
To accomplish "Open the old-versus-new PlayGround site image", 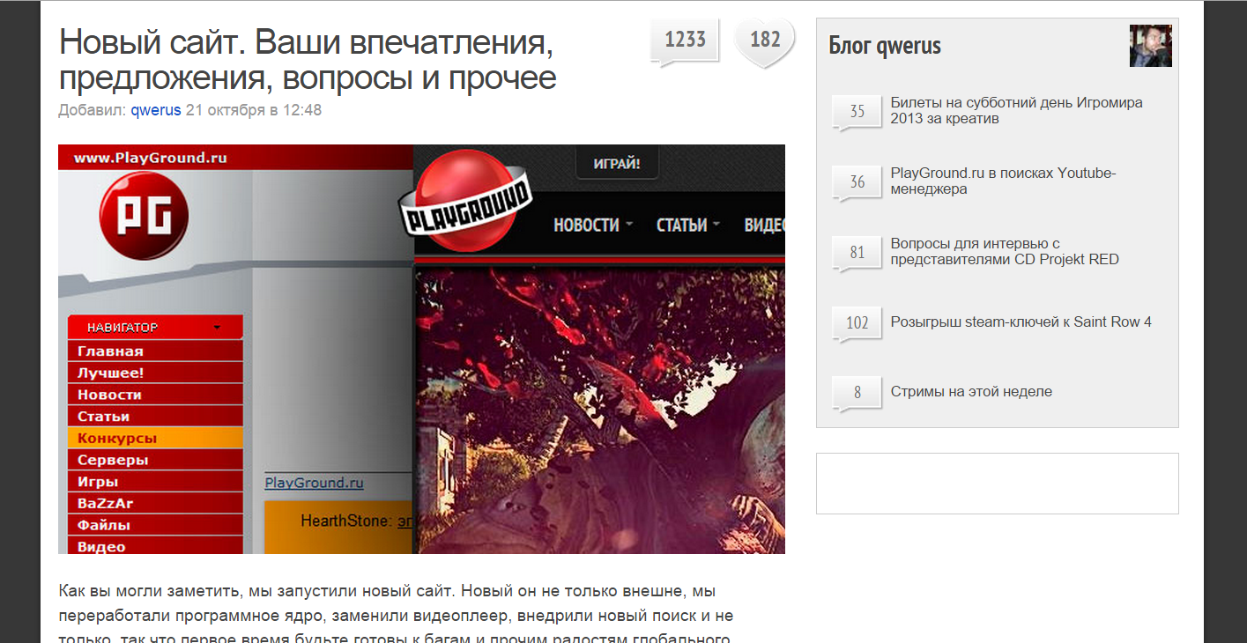I will [421, 349].
